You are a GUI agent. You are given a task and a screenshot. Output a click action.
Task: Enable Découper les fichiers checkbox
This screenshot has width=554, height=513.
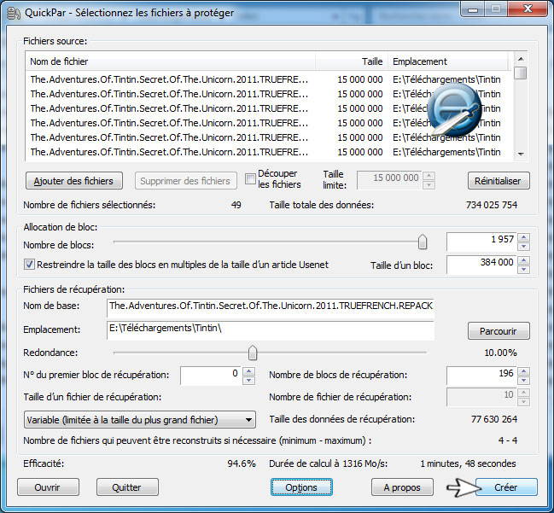pyautogui.click(x=250, y=178)
